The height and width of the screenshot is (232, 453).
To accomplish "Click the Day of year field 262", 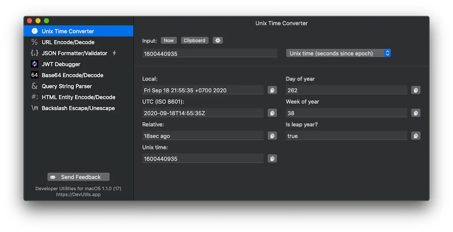I will 346,90.
